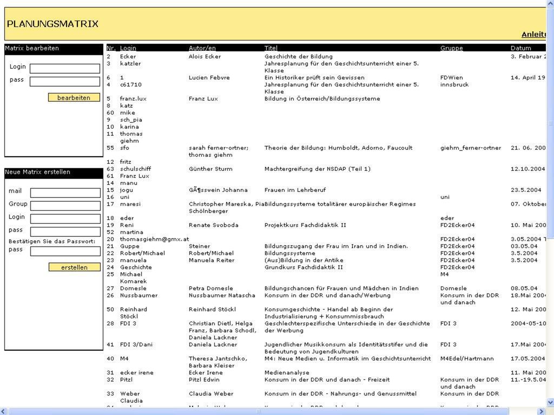Click the author 'Günther Sturm'

pyautogui.click(x=210, y=169)
